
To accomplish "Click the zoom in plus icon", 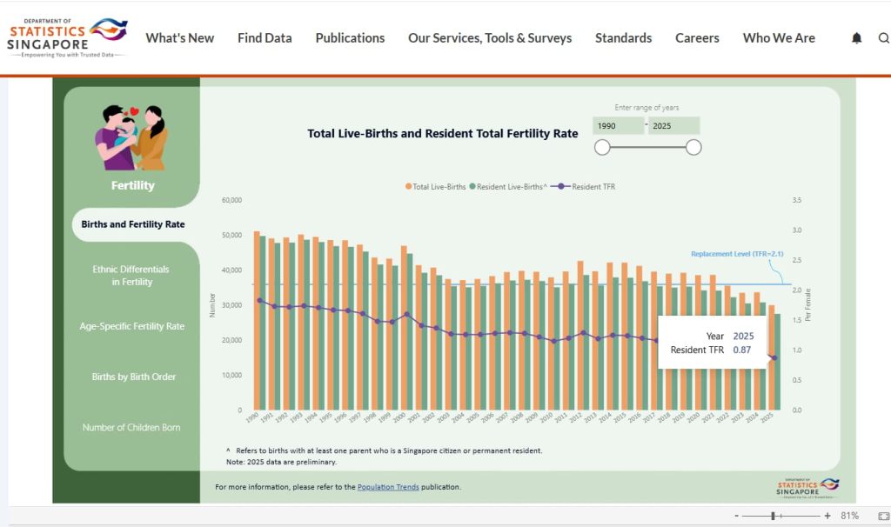I will click(827, 516).
